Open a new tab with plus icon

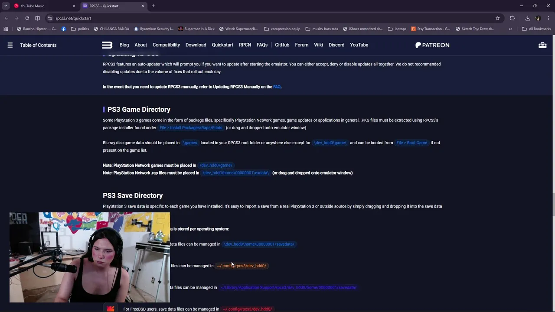153,6
